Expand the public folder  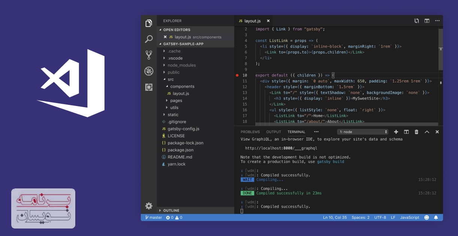195,72
